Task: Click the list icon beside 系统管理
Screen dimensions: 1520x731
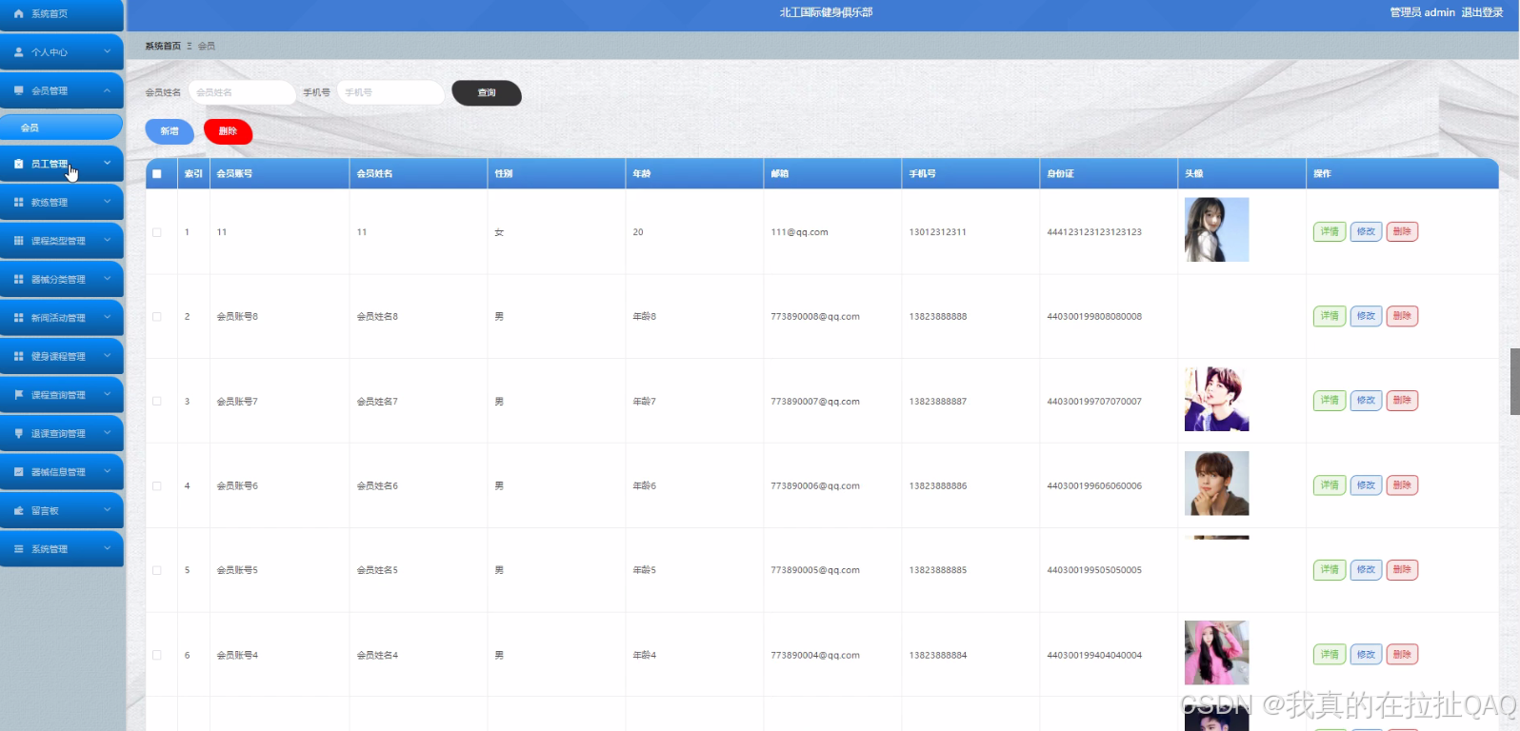Action: click(18, 549)
